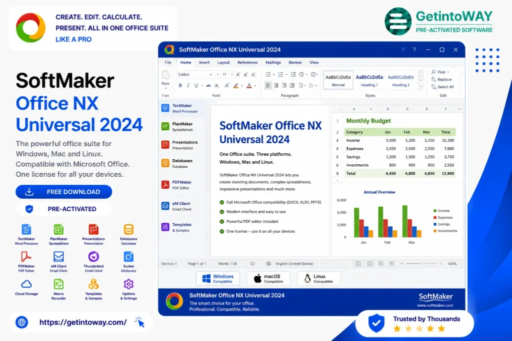The height and width of the screenshot is (341, 512).
Task: Click the Windows Compatible badge
Action: pyautogui.click(x=218, y=279)
